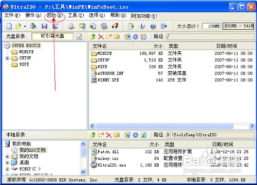Click the Open file toolbar icon

tap(19, 26)
